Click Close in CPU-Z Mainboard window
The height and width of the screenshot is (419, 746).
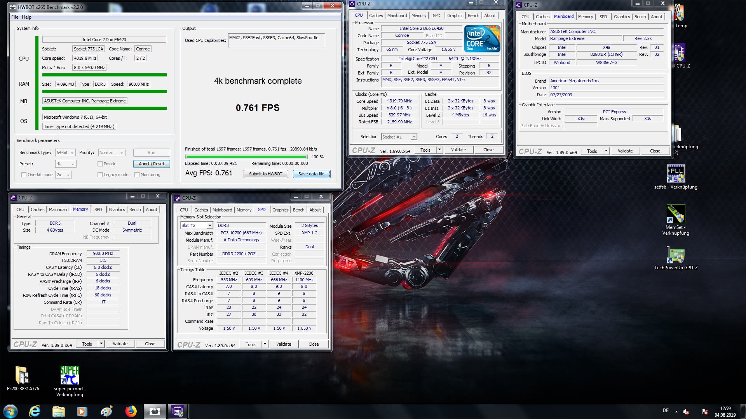tap(655, 151)
